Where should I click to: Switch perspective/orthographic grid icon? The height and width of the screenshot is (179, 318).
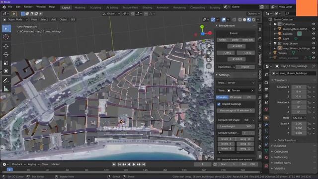click(209, 66)
